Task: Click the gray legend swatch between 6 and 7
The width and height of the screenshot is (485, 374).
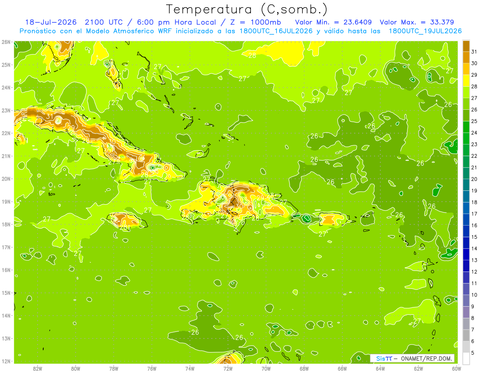Action: click(x=466, y=335)
